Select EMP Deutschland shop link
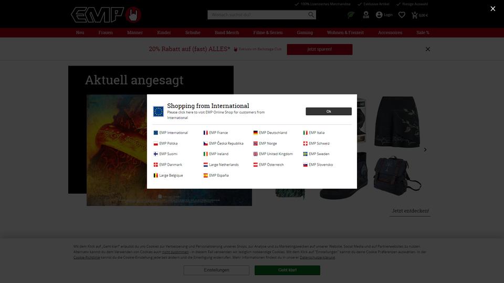Image resolution: width=504 pixels, height=283 pixels. coord(270,133)
